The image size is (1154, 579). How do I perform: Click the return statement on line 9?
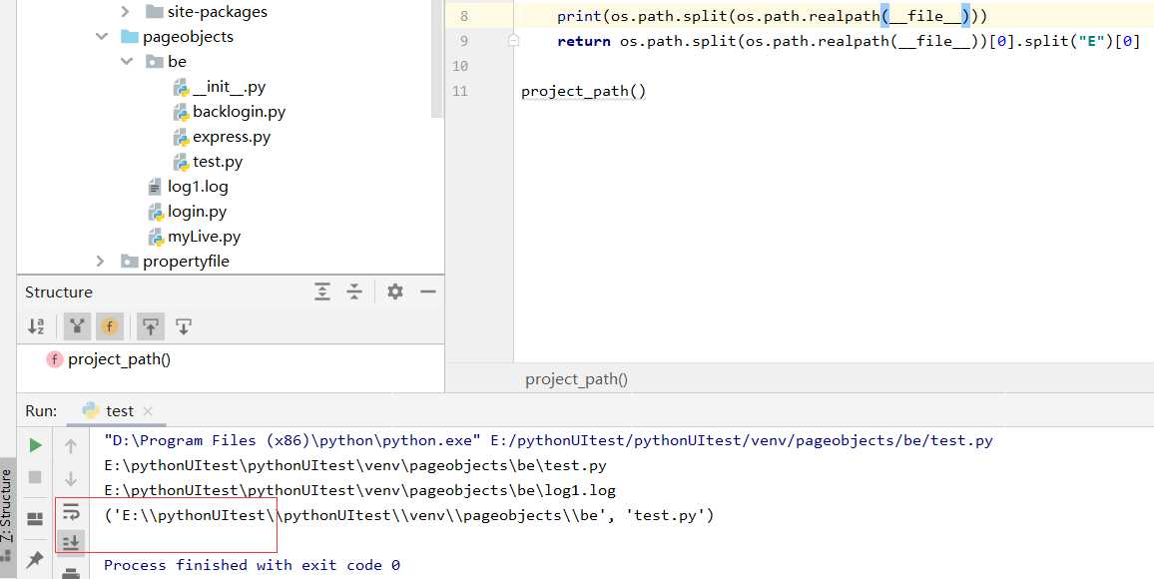[x=849, y=41]
